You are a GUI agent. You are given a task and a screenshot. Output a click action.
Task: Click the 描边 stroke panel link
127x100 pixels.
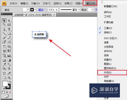[x=41, y=10]
